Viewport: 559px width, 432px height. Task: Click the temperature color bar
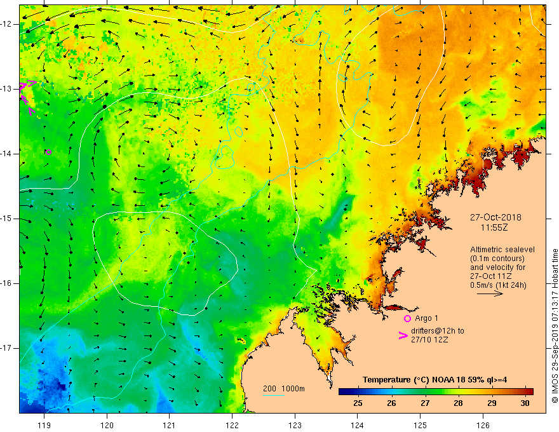pyautogui.click(x=436, y=391)
